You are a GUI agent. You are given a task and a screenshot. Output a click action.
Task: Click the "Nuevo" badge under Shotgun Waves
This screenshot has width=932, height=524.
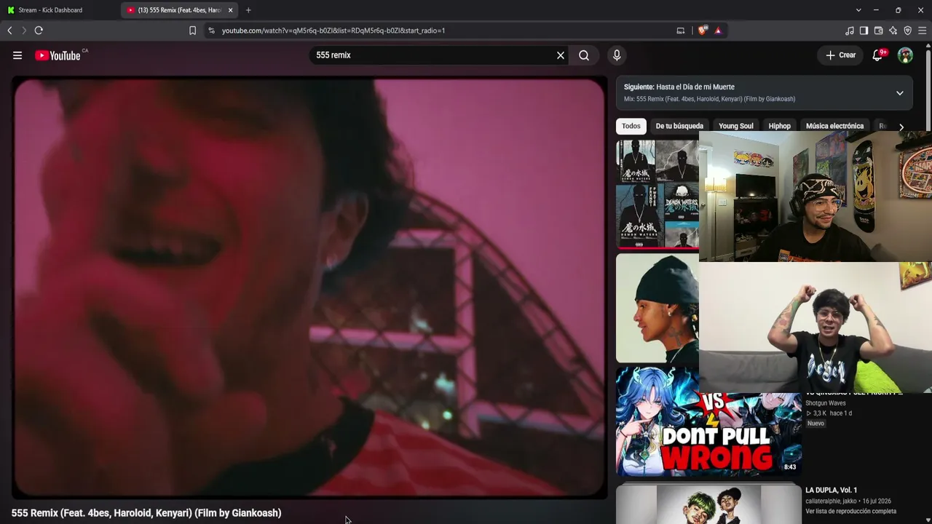click(x=815, y=424)
